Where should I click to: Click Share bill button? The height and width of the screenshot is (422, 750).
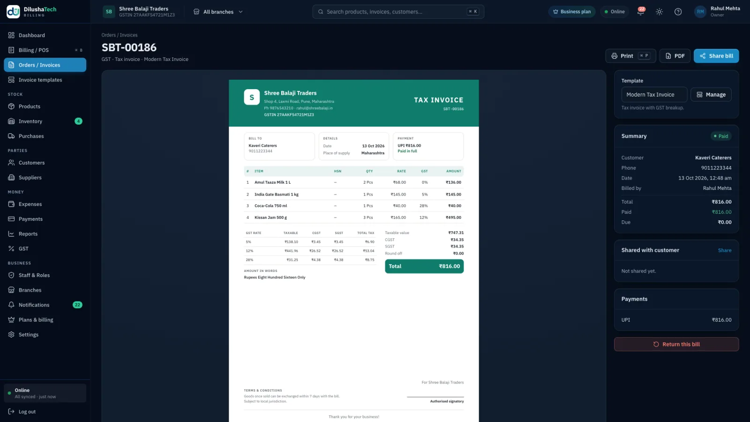click(x=716, y=56)
